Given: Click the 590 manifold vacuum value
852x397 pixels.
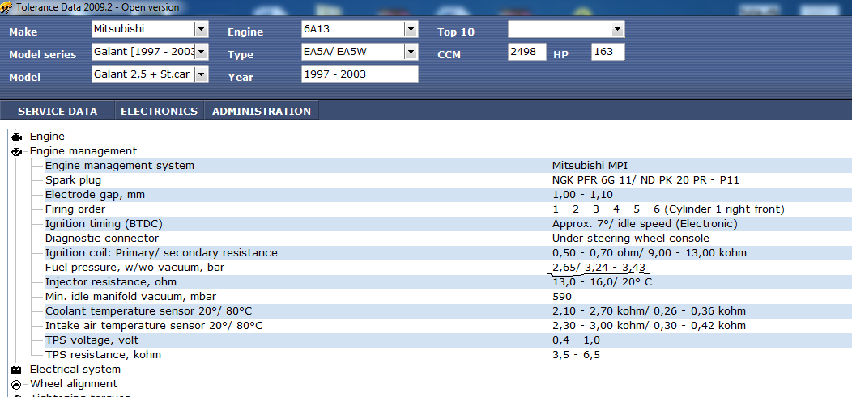Looking at the screenshot, I should click(x=562, y=297).
